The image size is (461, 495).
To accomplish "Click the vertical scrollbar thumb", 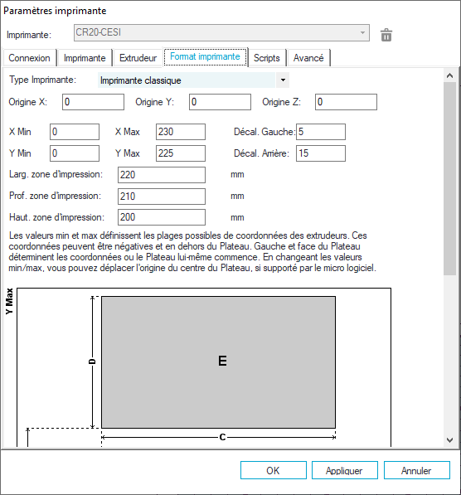I will click(x=450, y=178).
